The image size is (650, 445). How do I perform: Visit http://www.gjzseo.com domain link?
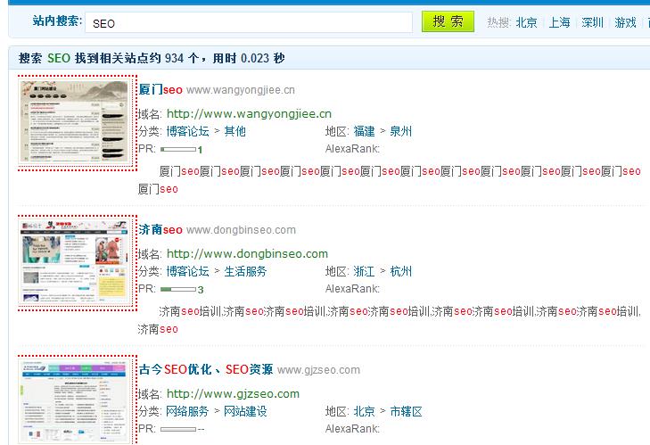coord(233,394)
